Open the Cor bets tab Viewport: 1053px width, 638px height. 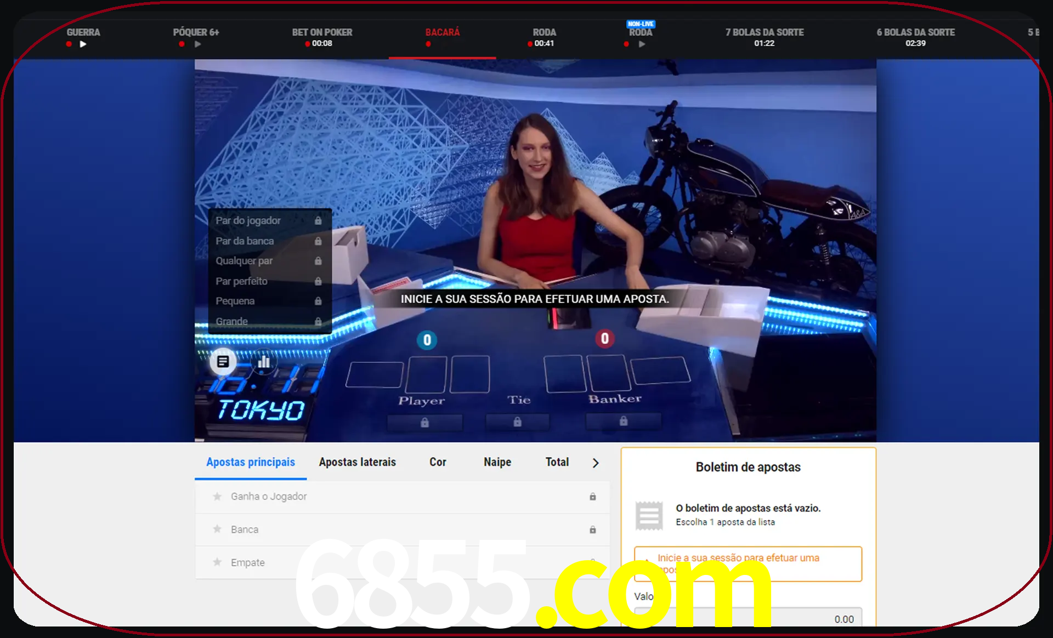pos(438,462)
